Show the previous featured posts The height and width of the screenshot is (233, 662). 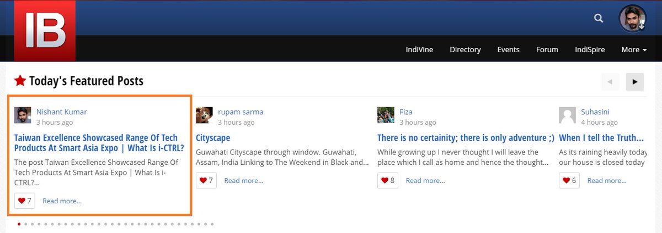coord(610,81)
